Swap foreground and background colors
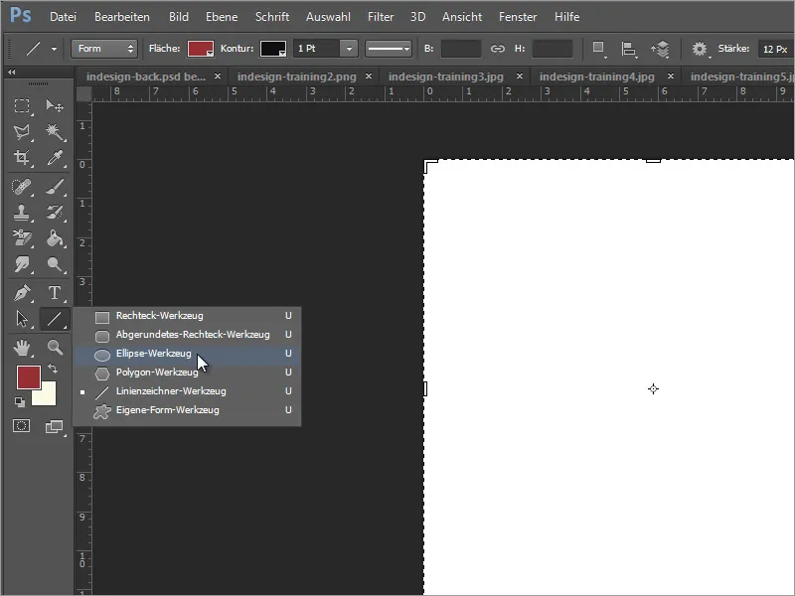Image resolution: width=795 pixels, height=596 pixels. [53, 369]
